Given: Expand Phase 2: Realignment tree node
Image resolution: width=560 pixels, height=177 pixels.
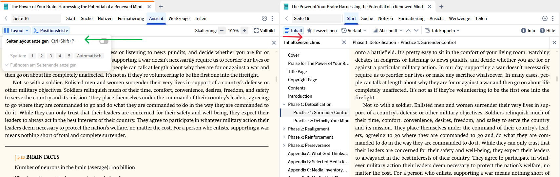Looking at the screenshot, I should pos(284,129).
